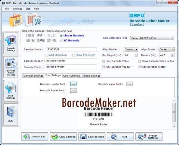Viewport: 179px width, 145px height.
Task: Enable Add Checksum checkbox
Action: click(47, 55)
